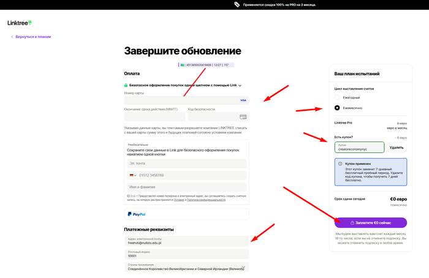The image size is (429, 278).
Task: Open the phone country code dropdown
Action: [x=133, y=175]
